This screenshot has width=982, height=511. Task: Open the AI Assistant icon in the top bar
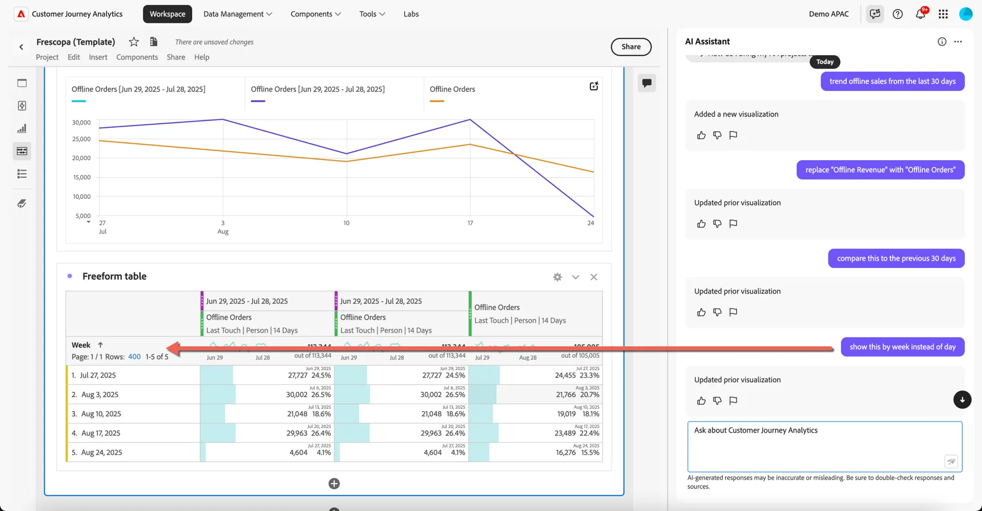(875, 14)
